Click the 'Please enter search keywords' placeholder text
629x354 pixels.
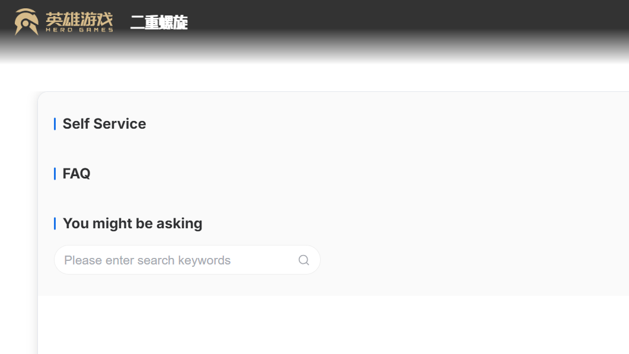coord(147,260)
